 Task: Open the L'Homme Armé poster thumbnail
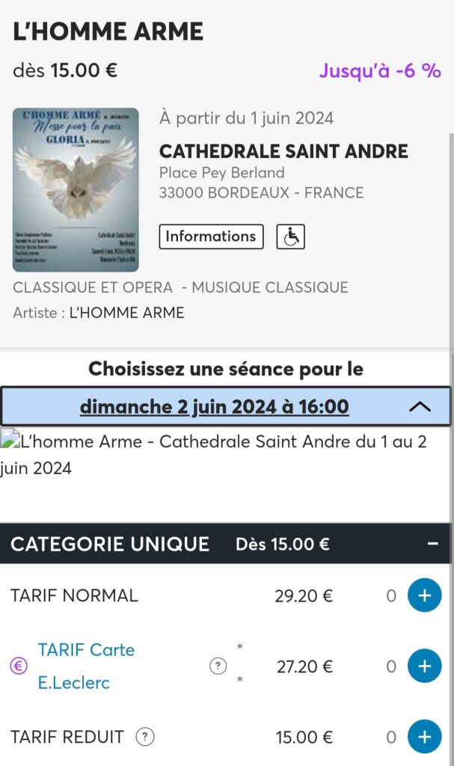click(x=76, y=189)
